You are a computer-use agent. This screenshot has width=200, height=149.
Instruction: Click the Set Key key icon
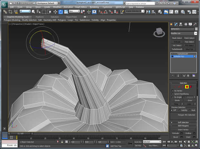pos(130,144)
